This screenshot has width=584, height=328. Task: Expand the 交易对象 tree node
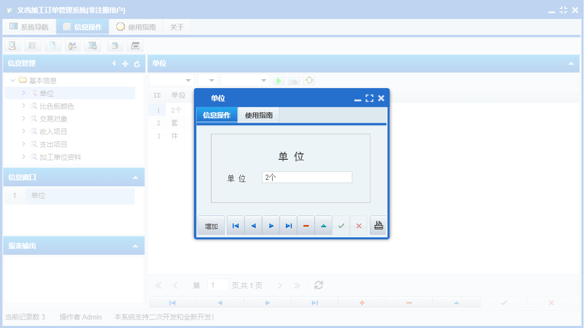click(x=23, y=118)
